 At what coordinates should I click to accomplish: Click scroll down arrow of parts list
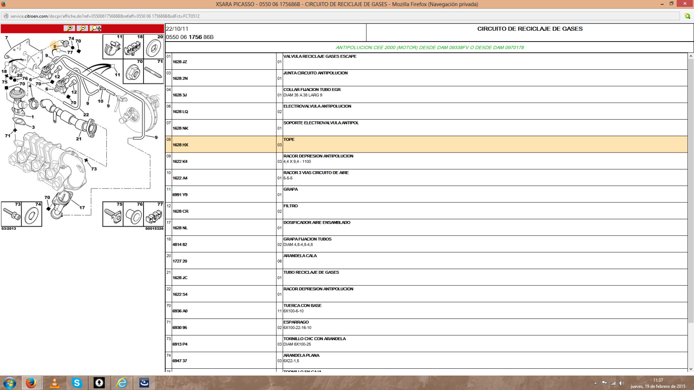[x=691, y=369]
